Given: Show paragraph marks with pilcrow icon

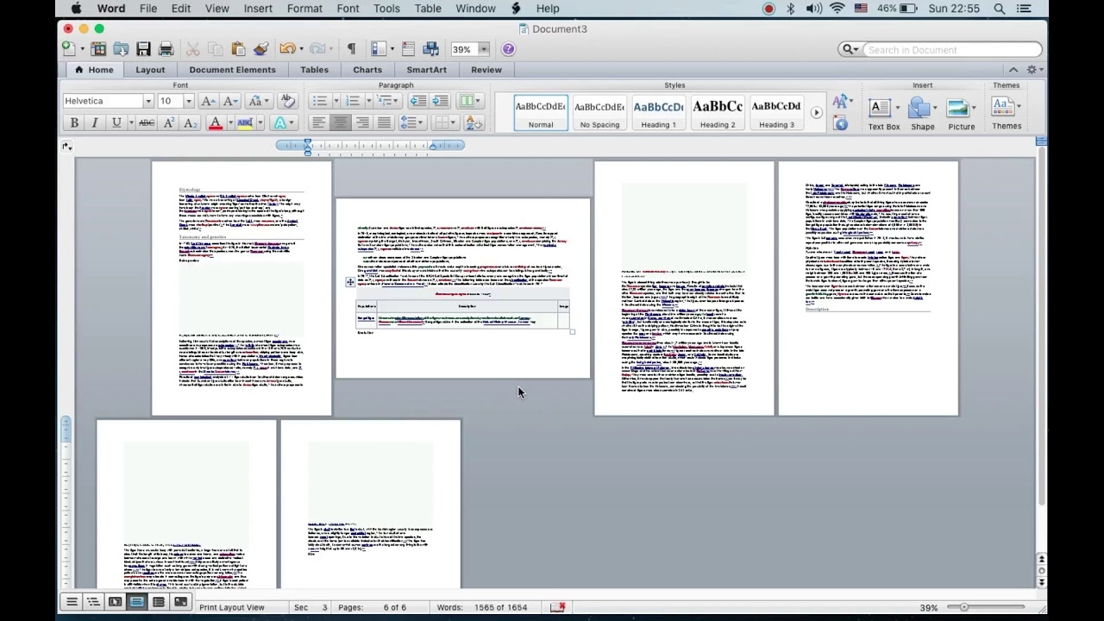Looking at the screenshot, I should point(351,49).
